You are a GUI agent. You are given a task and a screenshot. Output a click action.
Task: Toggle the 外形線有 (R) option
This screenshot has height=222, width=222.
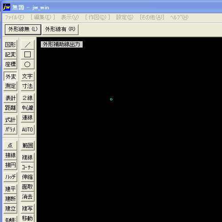tap(60, 29)
